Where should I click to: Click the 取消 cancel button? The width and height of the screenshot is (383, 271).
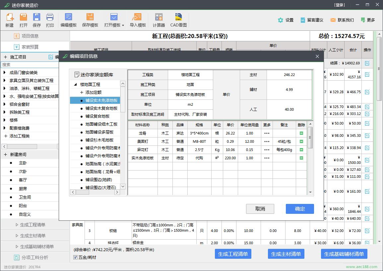260,209
